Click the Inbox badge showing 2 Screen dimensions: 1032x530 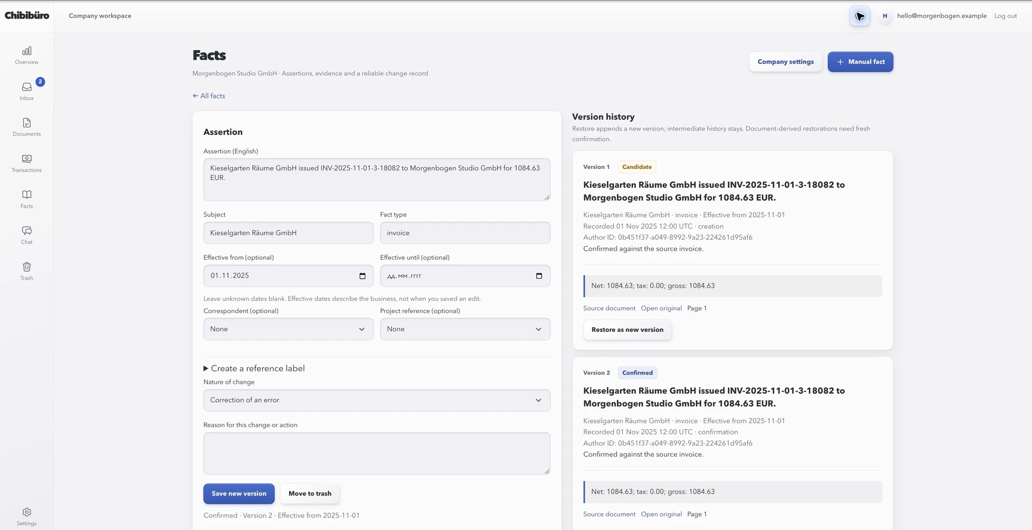(40, 82)
